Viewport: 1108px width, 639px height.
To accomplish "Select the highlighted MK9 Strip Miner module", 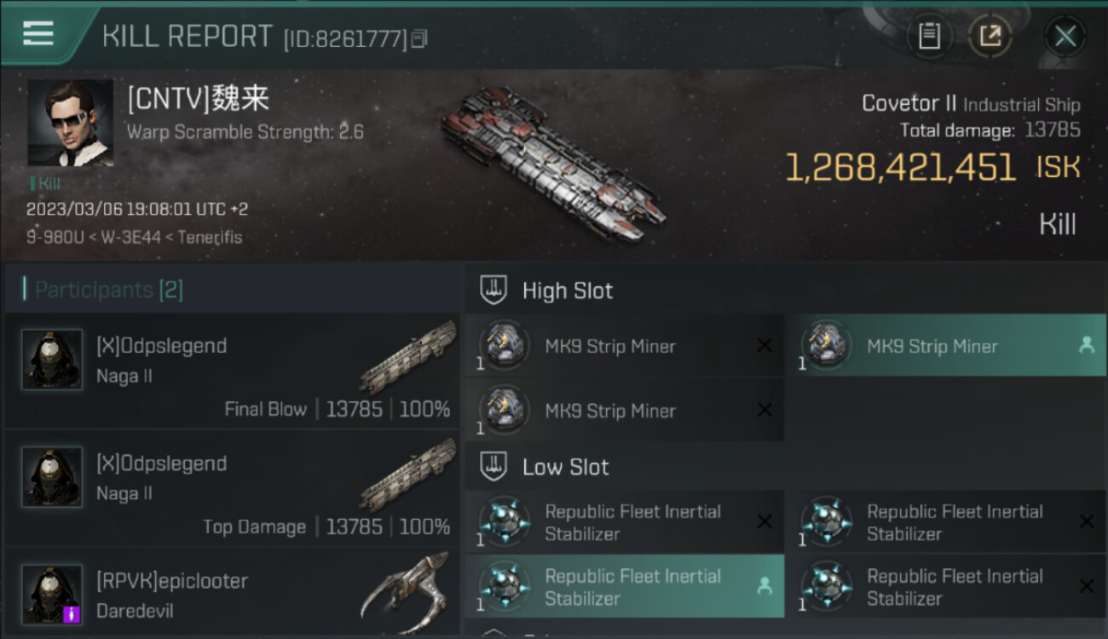I will click(x=945, y=346).
